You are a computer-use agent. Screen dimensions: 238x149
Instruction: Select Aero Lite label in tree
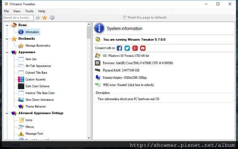point(31,59)
